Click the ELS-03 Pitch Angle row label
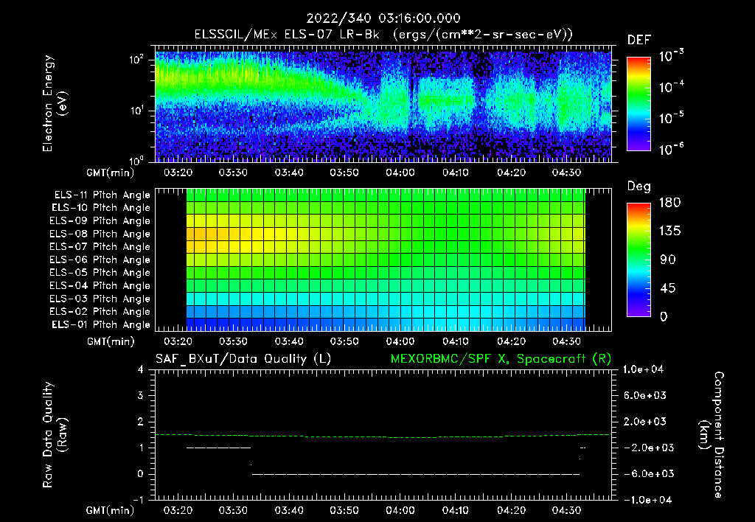Image resolution: width=755 pixels, height=522 pixels. (x=100, y=299)
